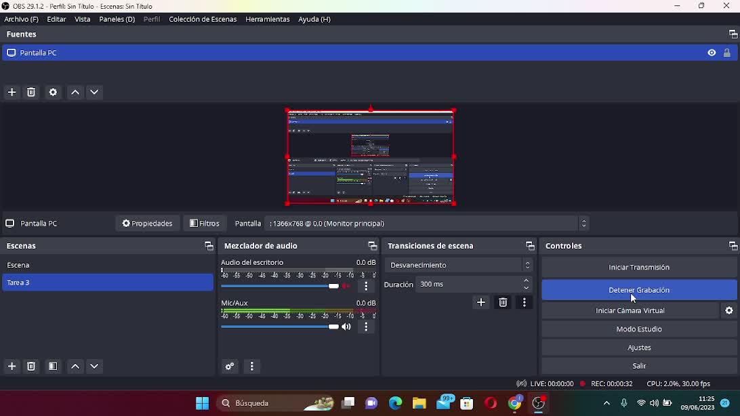Open virtual camera settings gear
The width and height of the screenshot is (740, 416).
[729, 310]
